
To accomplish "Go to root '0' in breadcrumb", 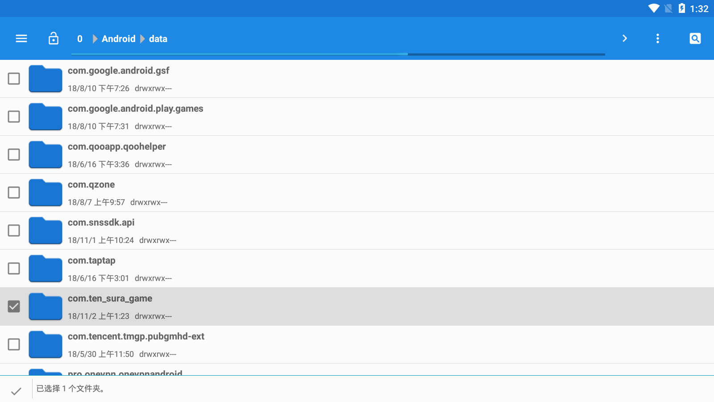I will click(80, 39).
